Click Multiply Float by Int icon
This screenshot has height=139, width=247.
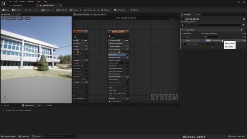(202, 34)
